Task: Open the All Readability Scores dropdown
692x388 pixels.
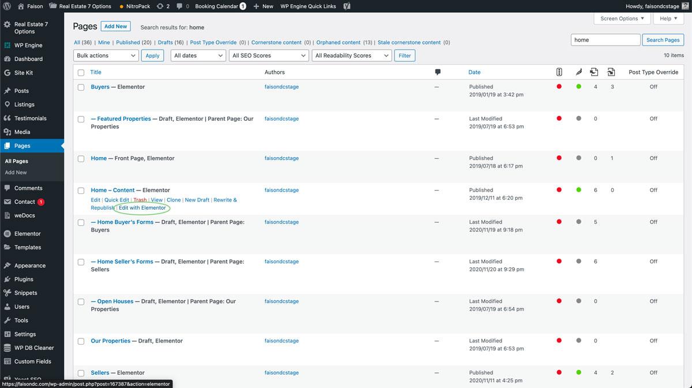Action: [x=352, y=55]
